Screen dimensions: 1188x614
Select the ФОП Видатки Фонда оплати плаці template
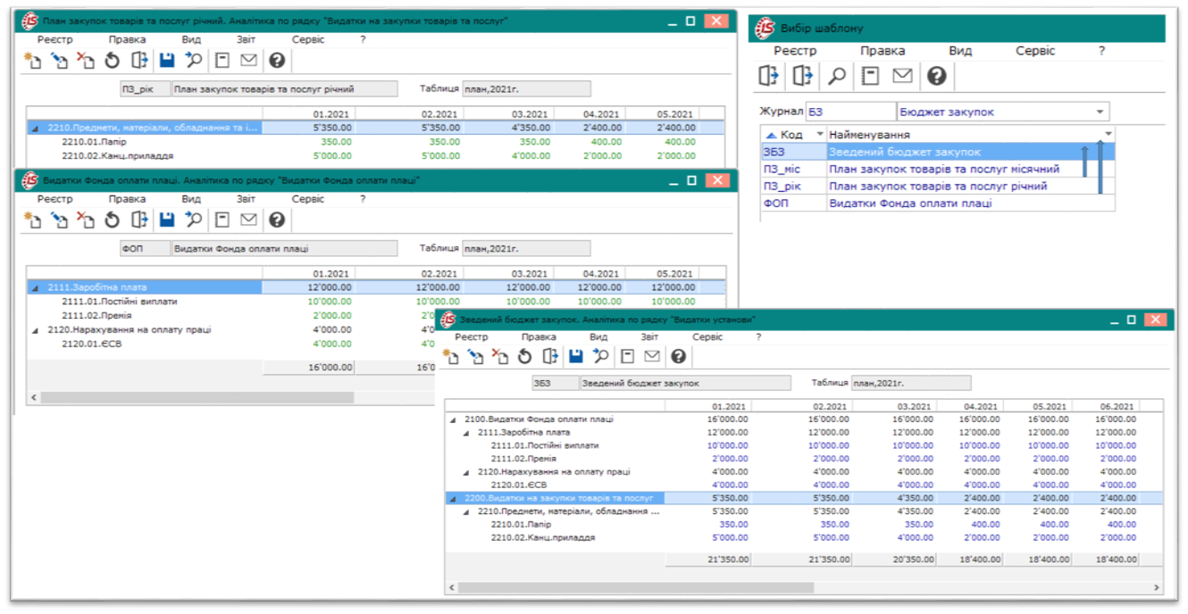pos(938,203)
